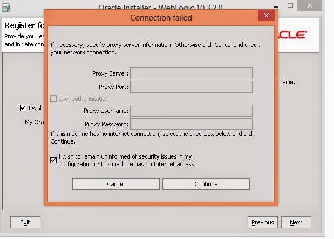The height and width of the screenshot is (239, 334).
Task: Click the 'Proxy Password:' label
Action: [106, 124]
